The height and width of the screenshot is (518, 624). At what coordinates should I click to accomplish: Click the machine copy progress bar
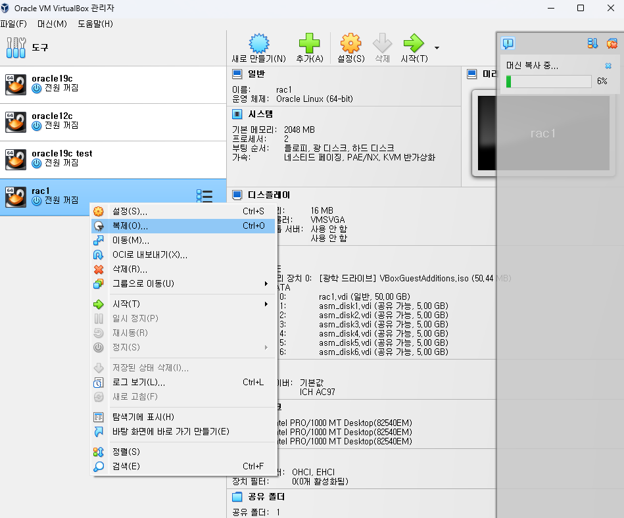(548, 82)
